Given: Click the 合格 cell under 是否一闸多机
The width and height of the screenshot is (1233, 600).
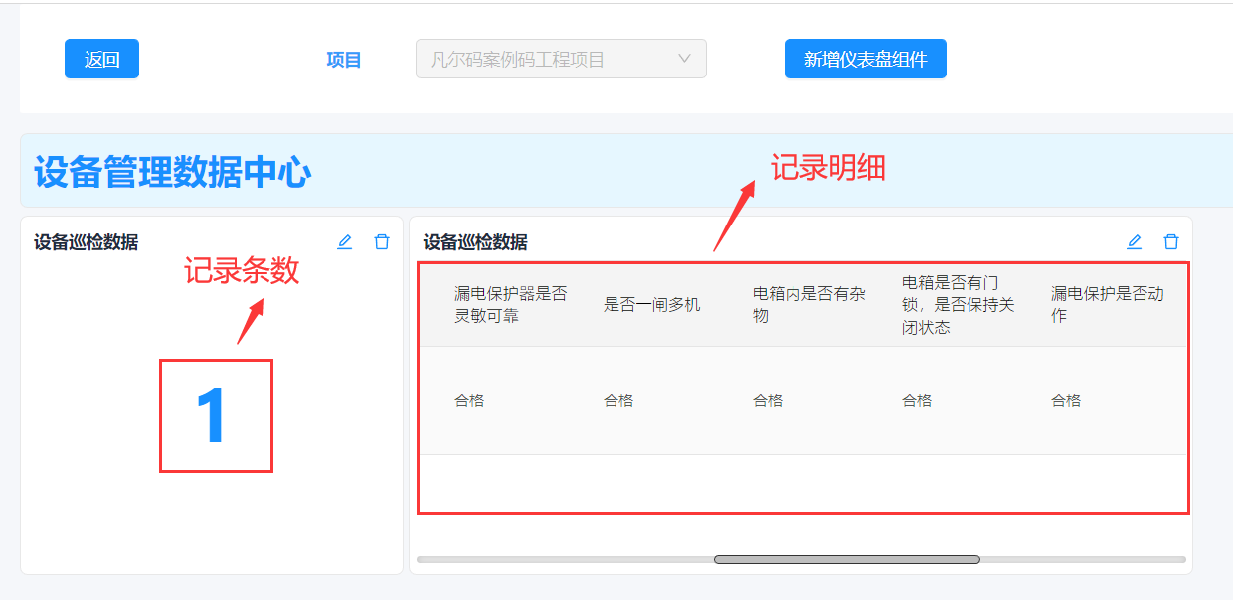Looking at the screenshot, I should pyautogui.click(x=618, y=400).
